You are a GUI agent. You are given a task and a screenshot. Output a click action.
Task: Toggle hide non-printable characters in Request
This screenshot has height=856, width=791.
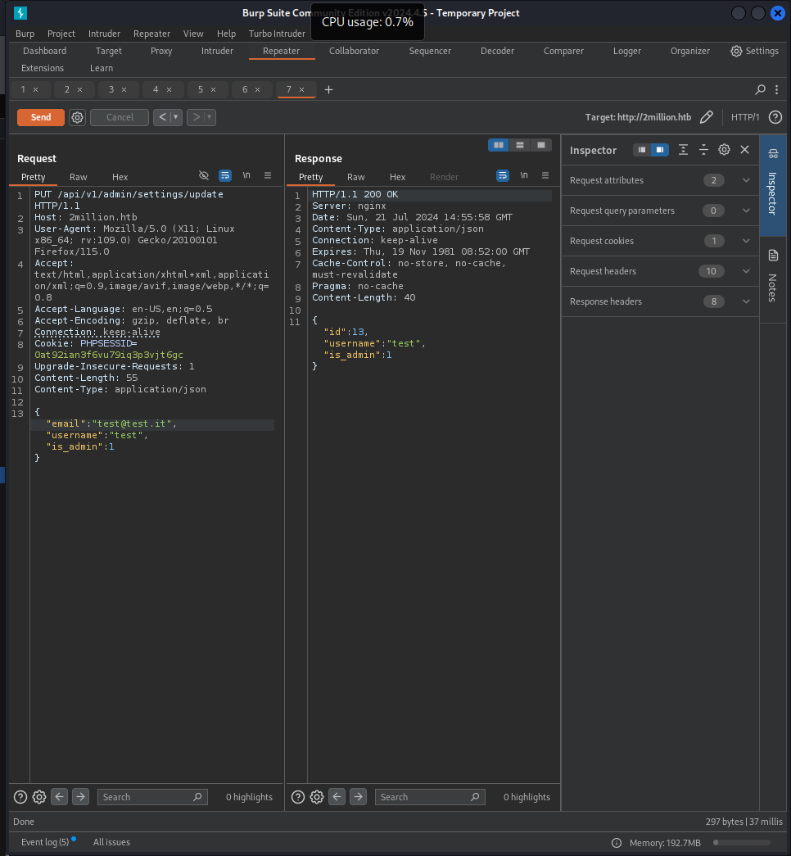tap(204, 175)
